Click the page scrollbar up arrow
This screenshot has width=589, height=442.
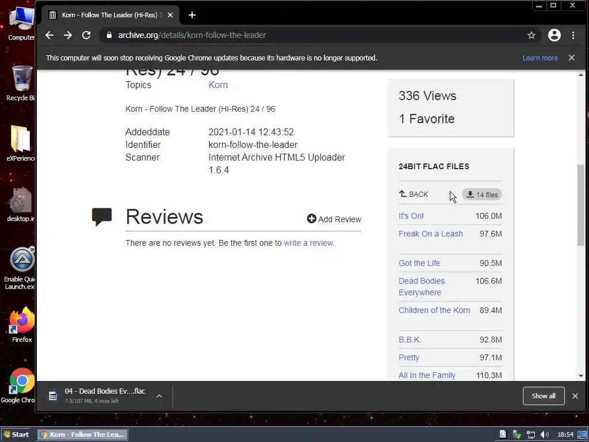click(581, 75)
